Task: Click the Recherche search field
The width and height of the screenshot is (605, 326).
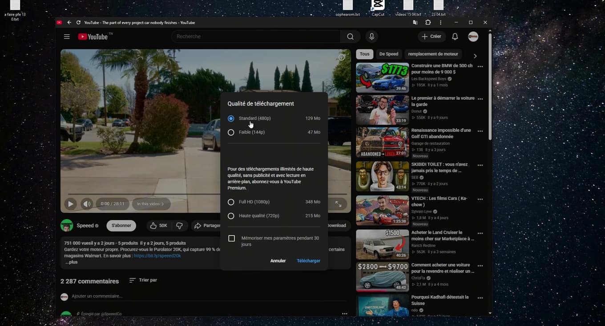Action: 256,37
